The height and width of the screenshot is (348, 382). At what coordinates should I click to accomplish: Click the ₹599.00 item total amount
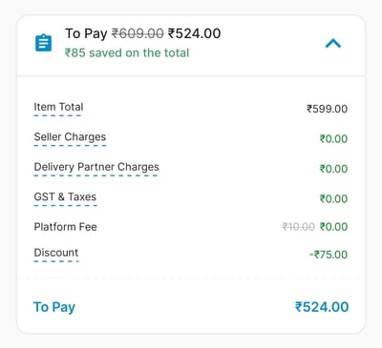pos(327,109)
